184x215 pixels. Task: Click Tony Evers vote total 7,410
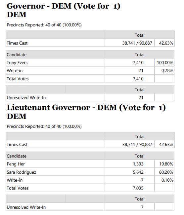point(138,62)
